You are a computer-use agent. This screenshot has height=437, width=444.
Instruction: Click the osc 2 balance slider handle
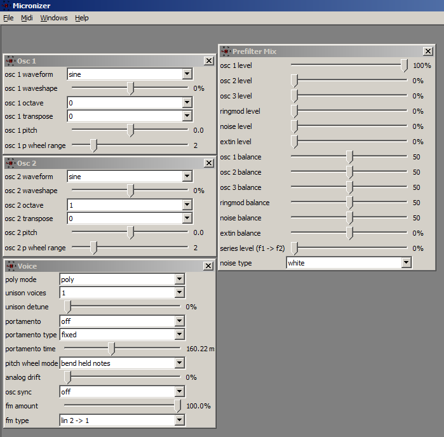(350, 172)
